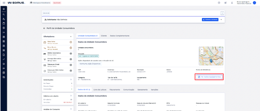Image resolution: width=260 pixels, height=111 pixels.
Task: Open the sidebar dollar coin icon
Action: click(4, 28)
